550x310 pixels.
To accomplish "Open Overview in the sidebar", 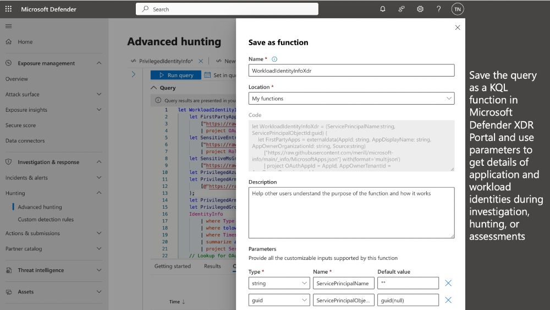I will pyautogui.click(x=16, y=79).
